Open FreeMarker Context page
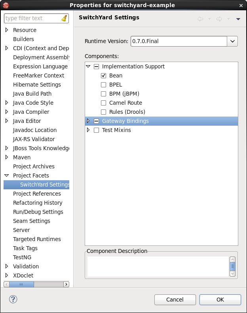Screen dimensions: 247x313 point(39,75)
